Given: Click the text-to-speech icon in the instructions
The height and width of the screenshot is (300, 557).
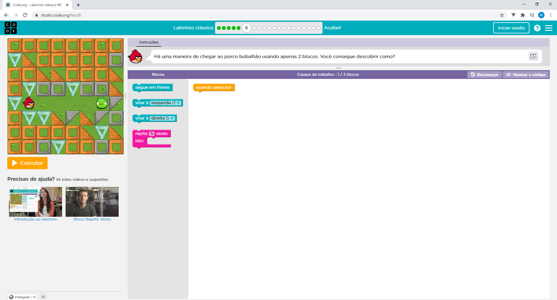Looking at the screenshot, I should point(533,56).
